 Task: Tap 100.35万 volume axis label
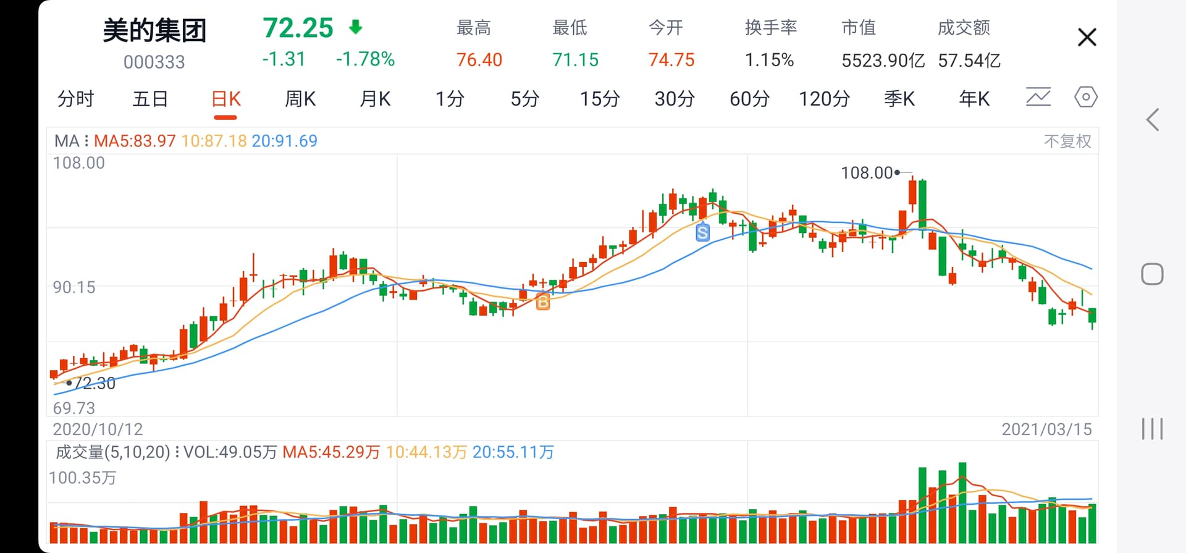click(x=82, y=478)
